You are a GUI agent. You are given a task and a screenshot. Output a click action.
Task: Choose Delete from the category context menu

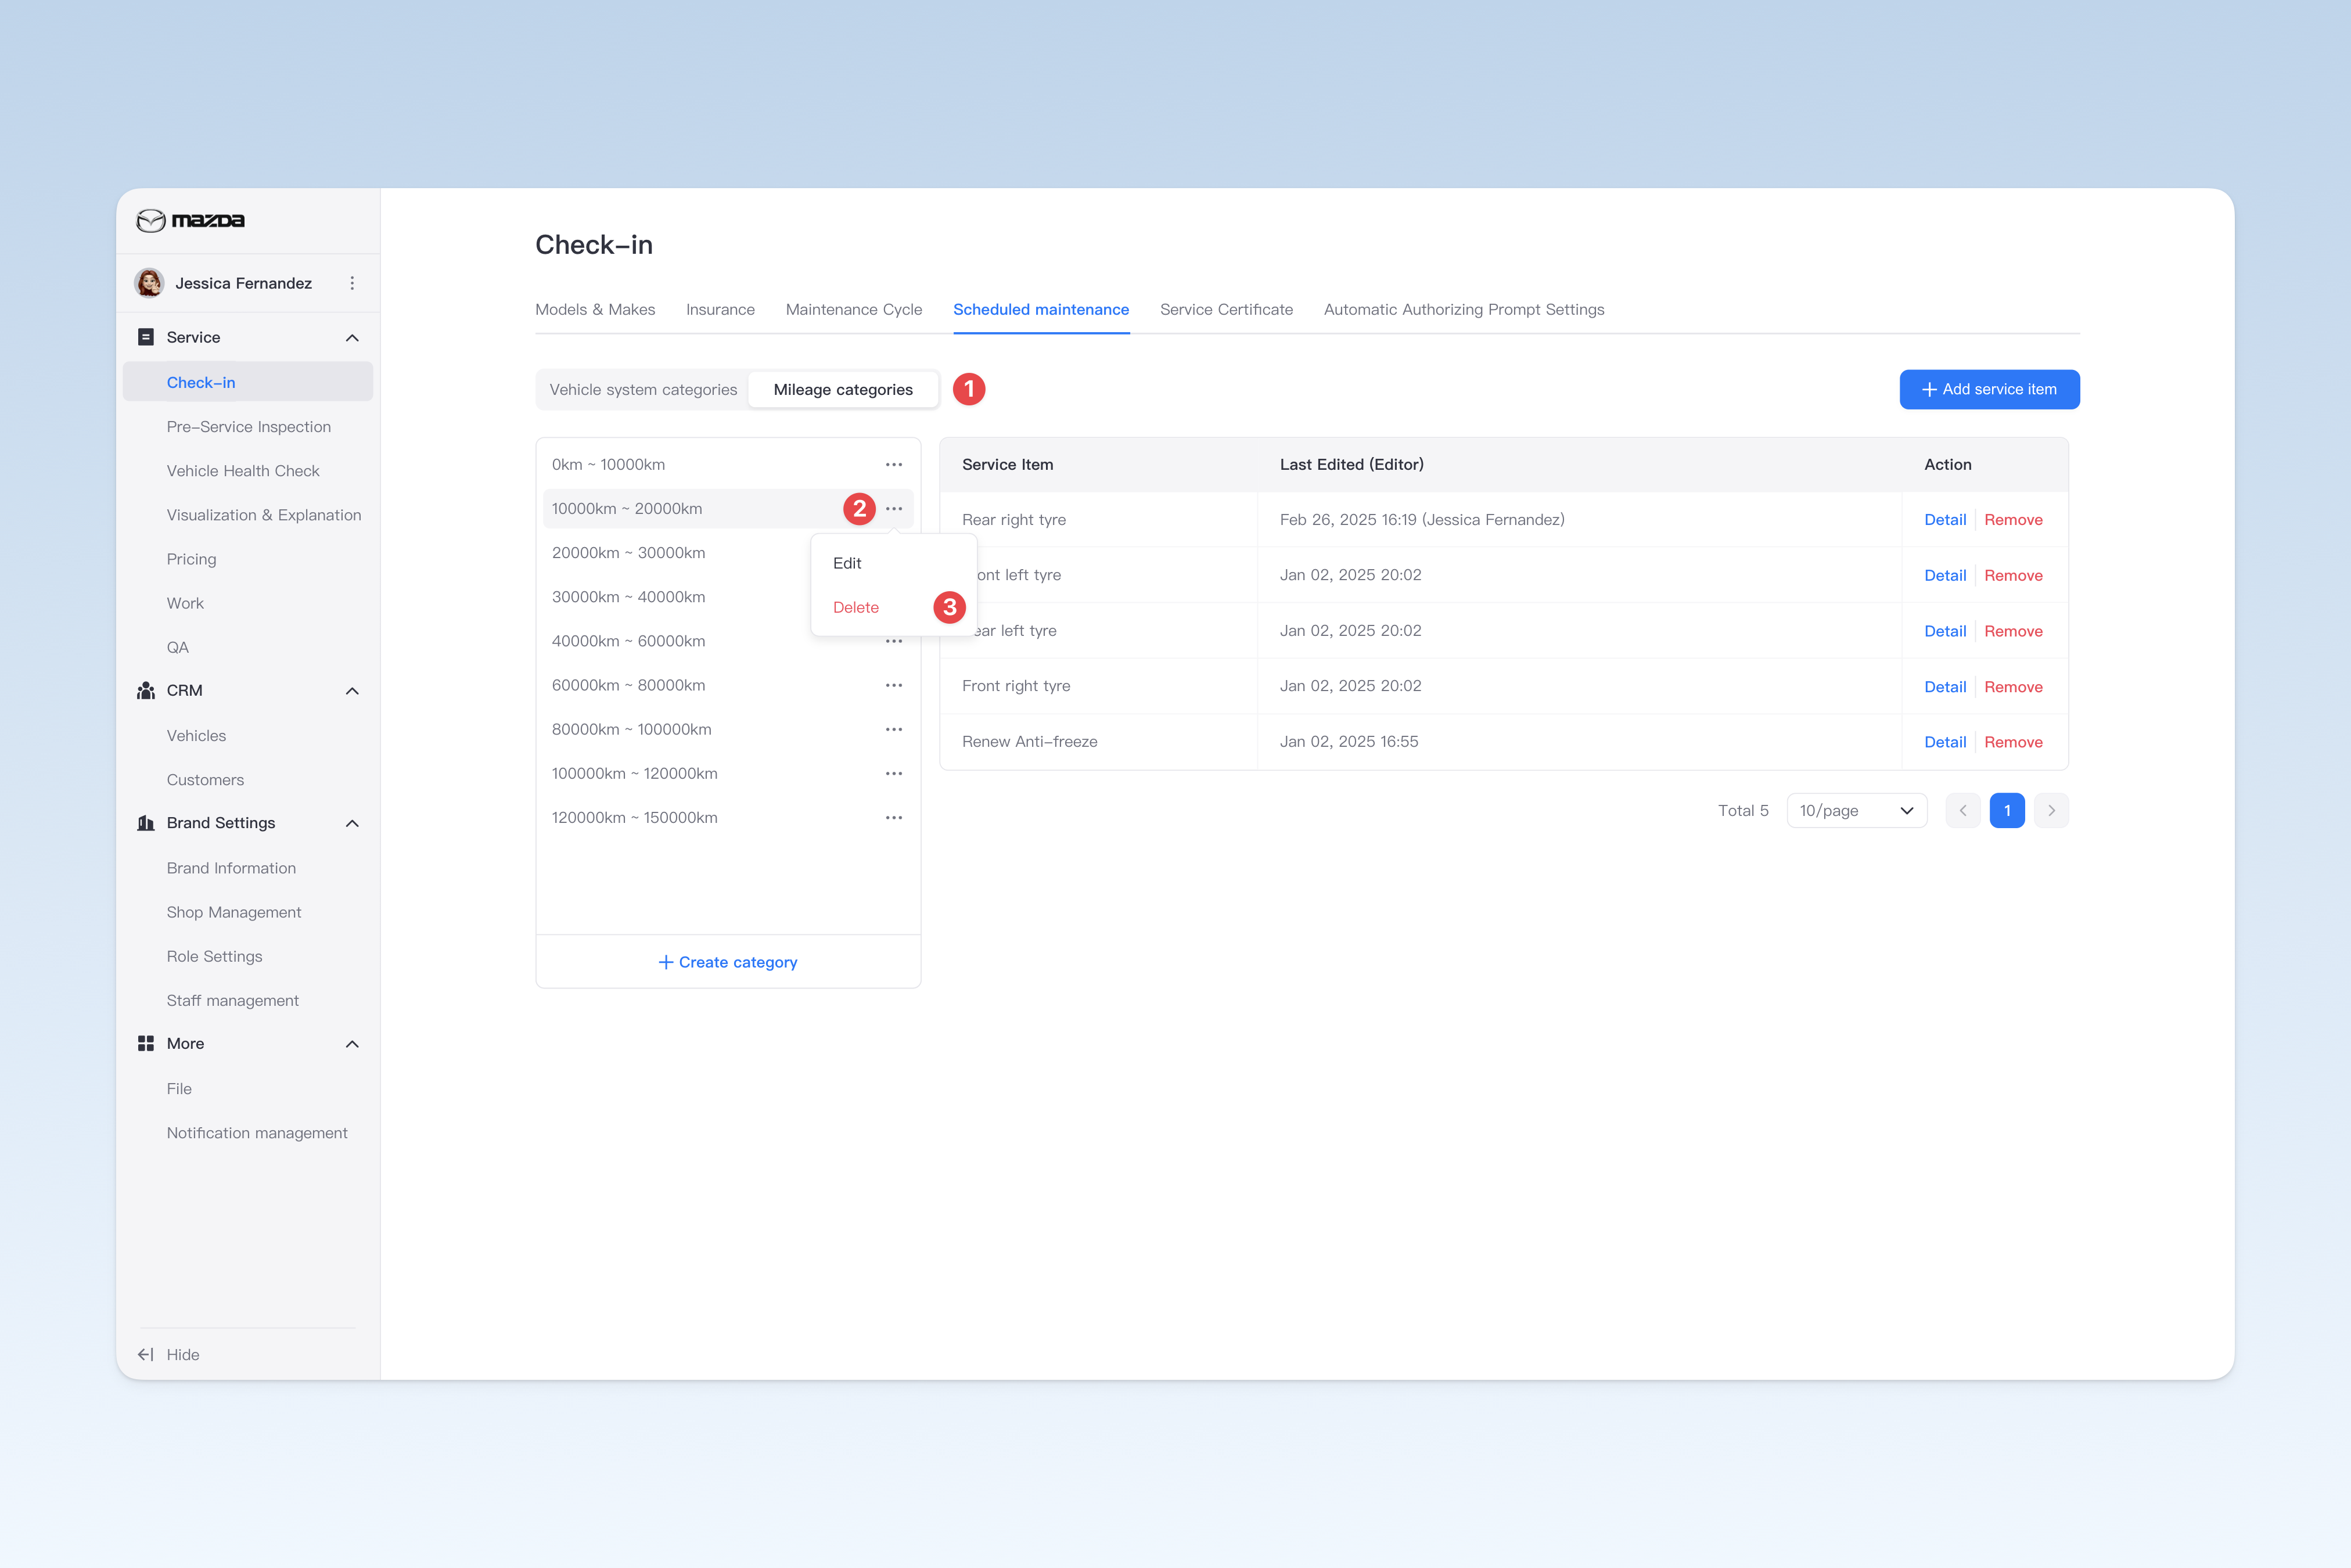[x=856, y=607]
